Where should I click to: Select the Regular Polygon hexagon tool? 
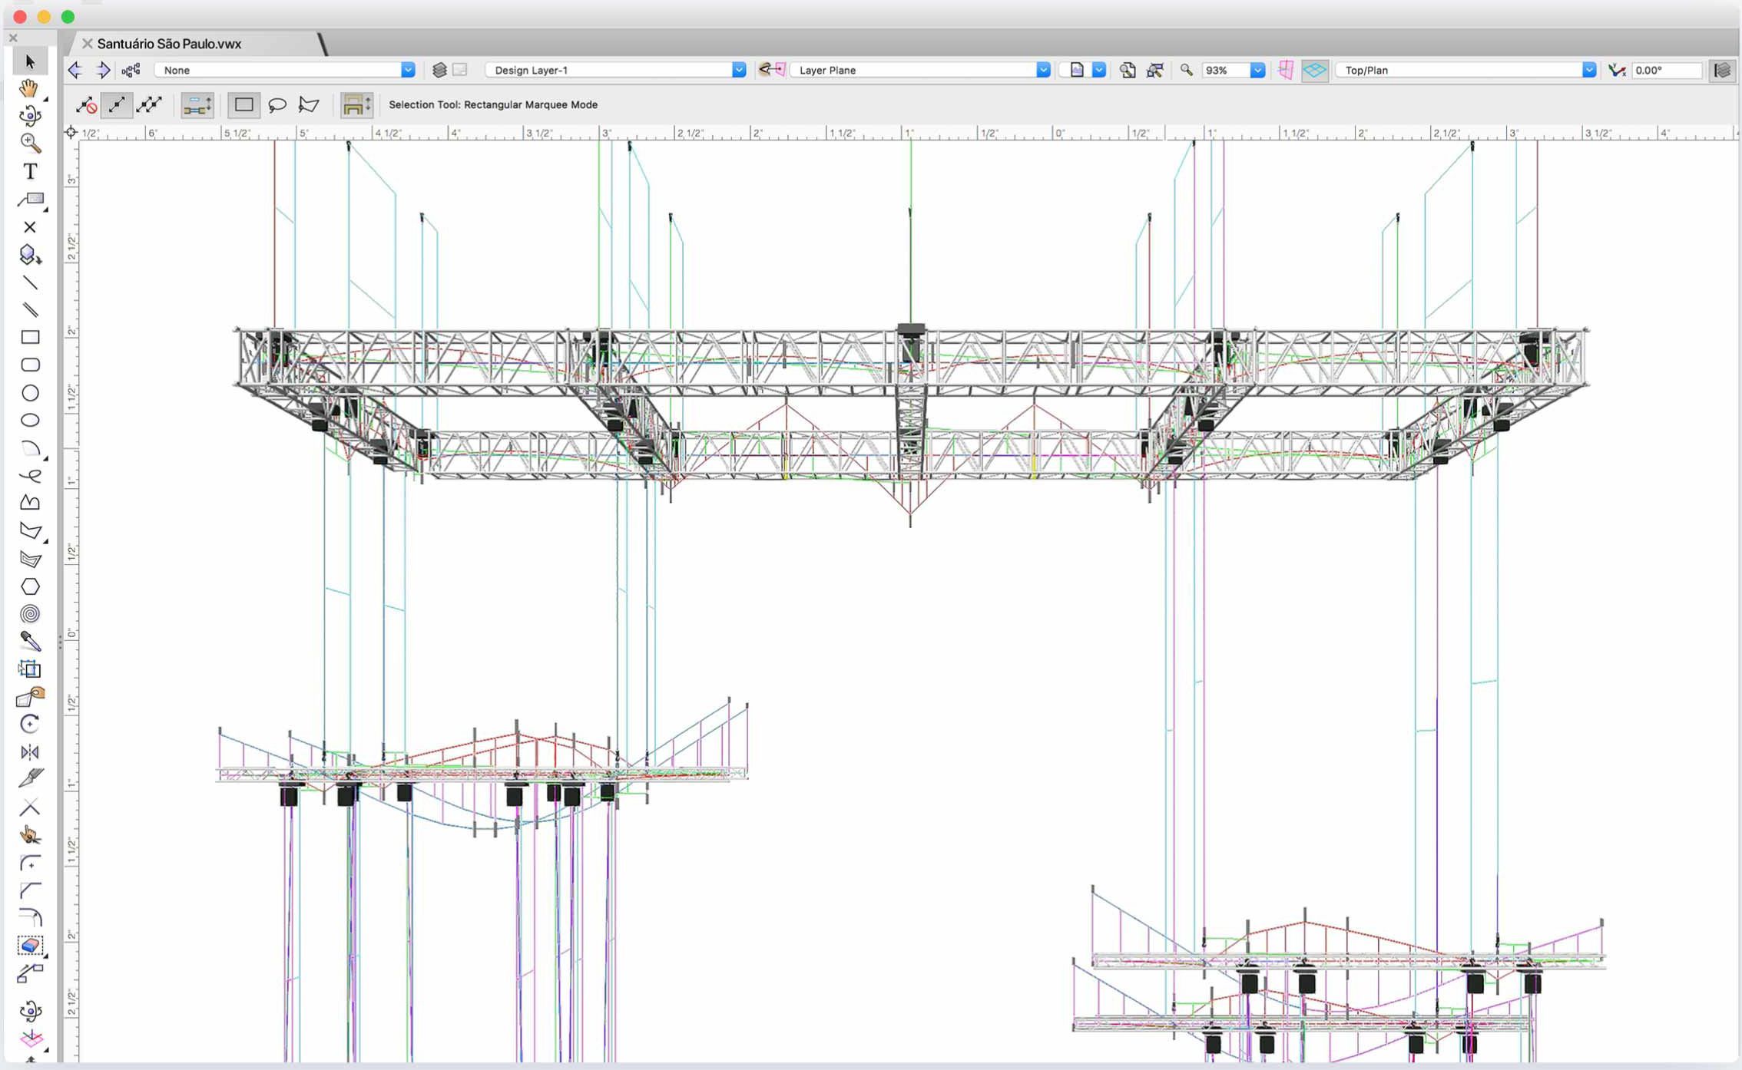[30, 586]
